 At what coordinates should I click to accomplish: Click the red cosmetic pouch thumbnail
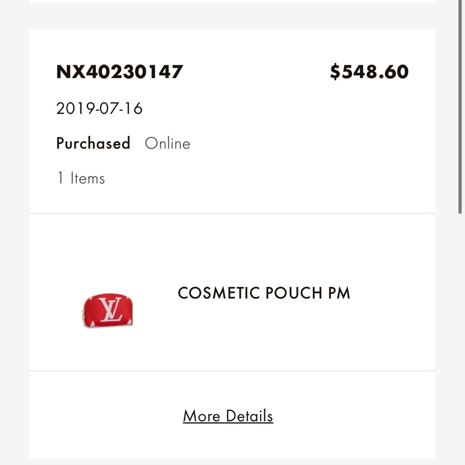click(x=107, y=310)
